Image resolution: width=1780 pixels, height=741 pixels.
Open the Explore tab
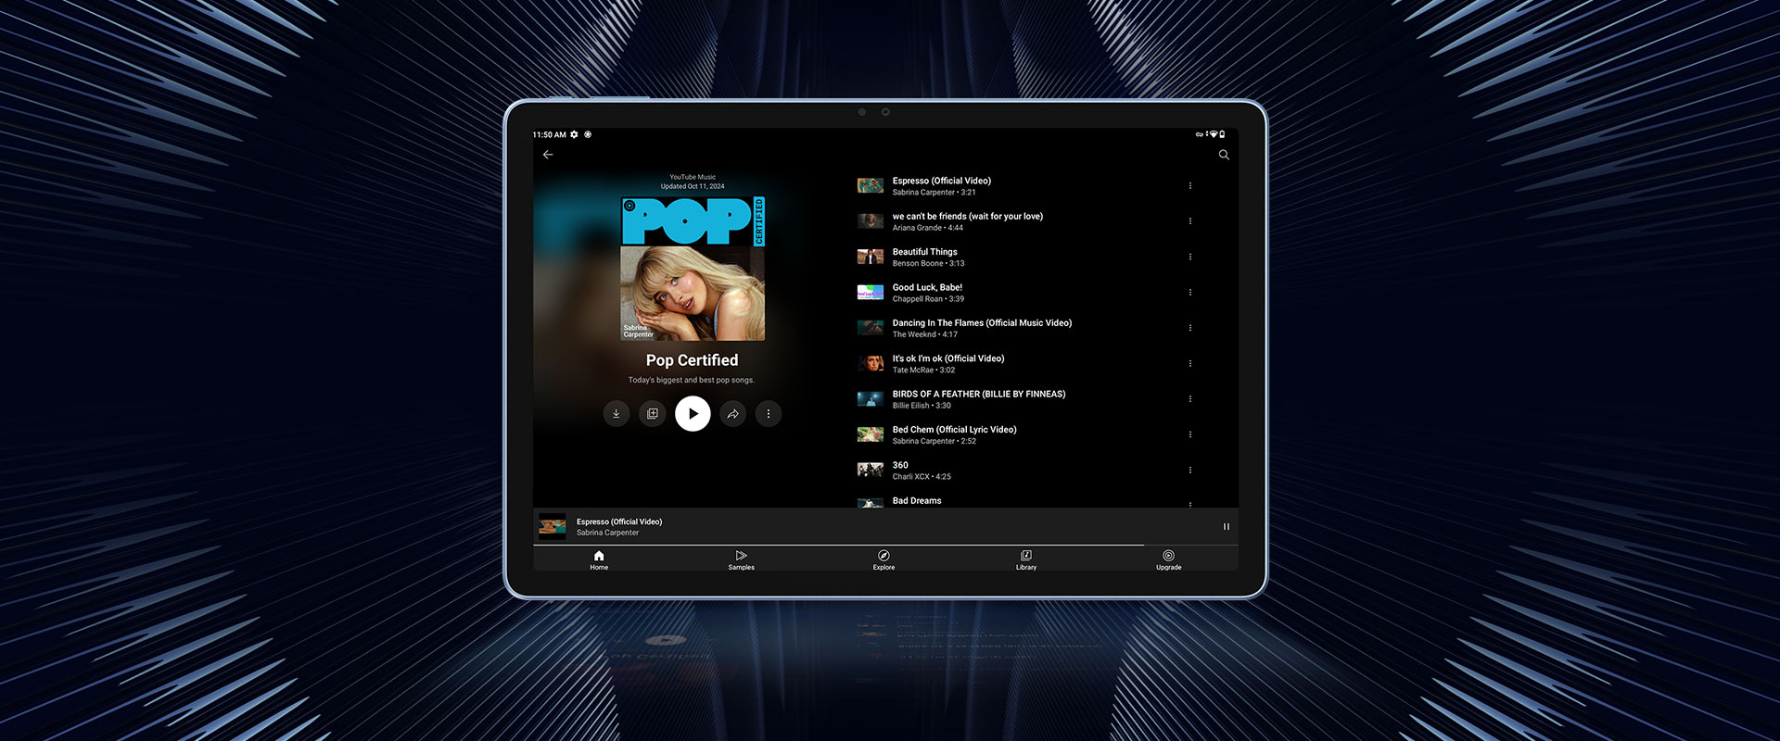[x=884, y=559]
